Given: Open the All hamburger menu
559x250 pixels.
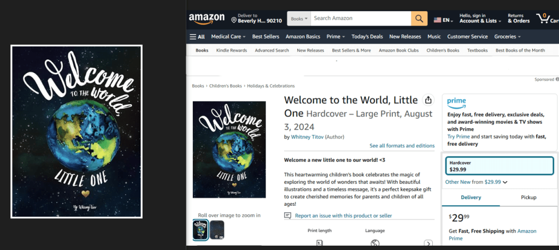Looking at the screenshot, I should (197, 37).
